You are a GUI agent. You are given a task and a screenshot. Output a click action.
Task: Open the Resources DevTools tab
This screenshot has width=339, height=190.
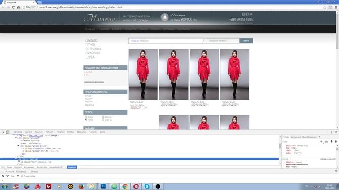tap(82, 132)
